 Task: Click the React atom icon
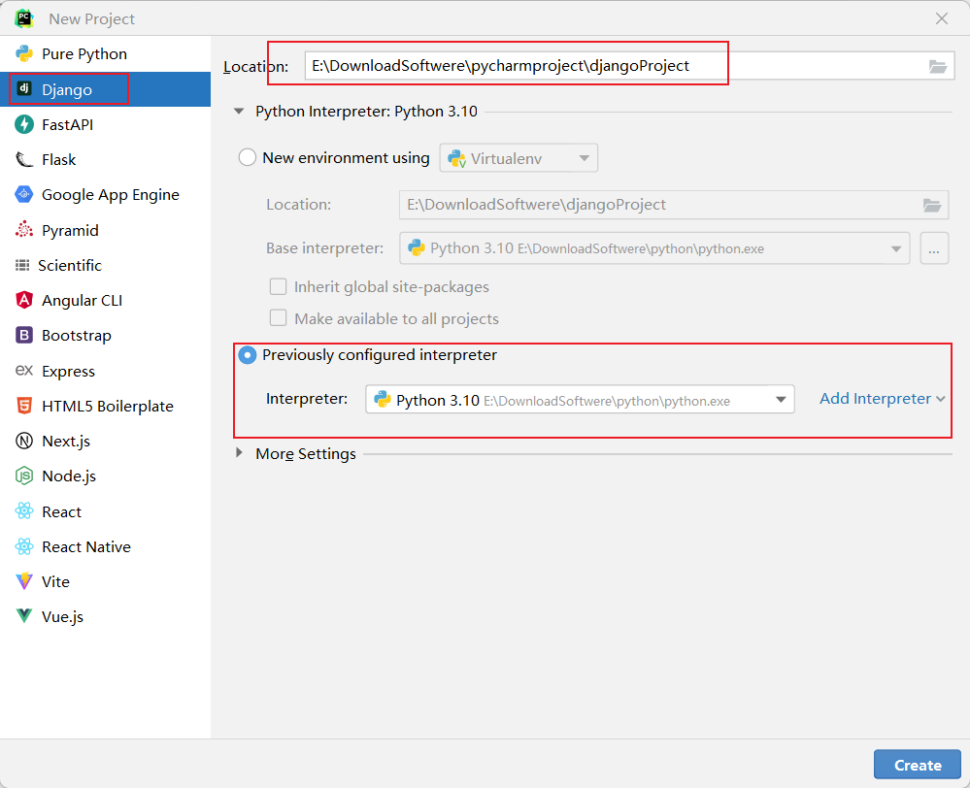coord(24,510)
